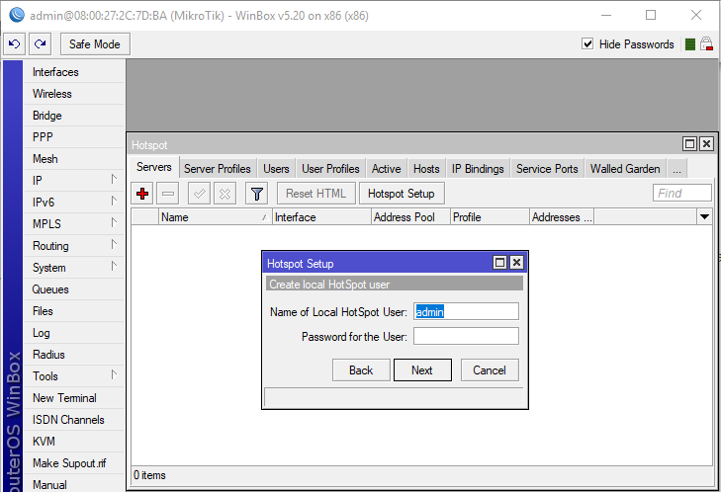Sort by the Address Pool column header
Viewport: 721px width, 492px height.
(410, 216)
